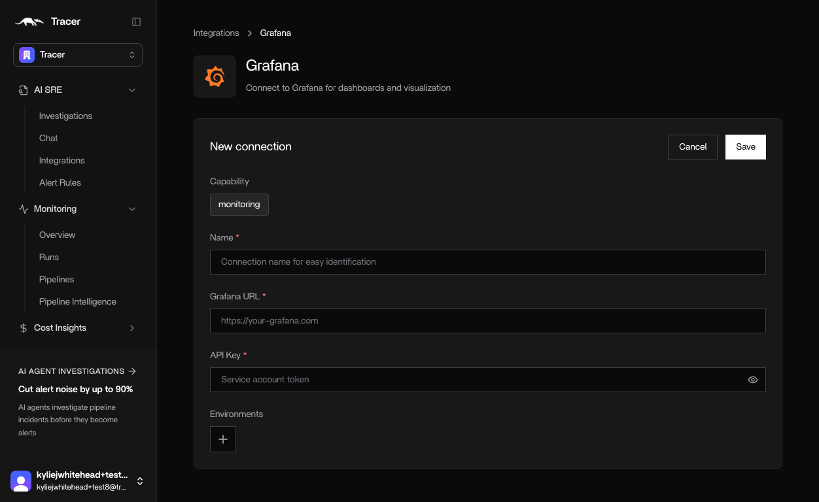Click the user avatar at the bottom

[21, 481]
